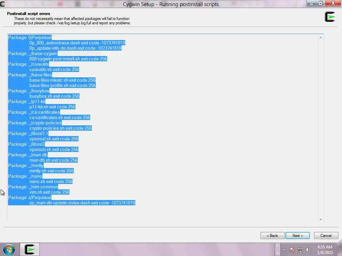Image resolution: width=342 pixels, height=256 pixels.
Task: Click the line 'Package: _/crypto-policies'
Action: tap(35, 123)
